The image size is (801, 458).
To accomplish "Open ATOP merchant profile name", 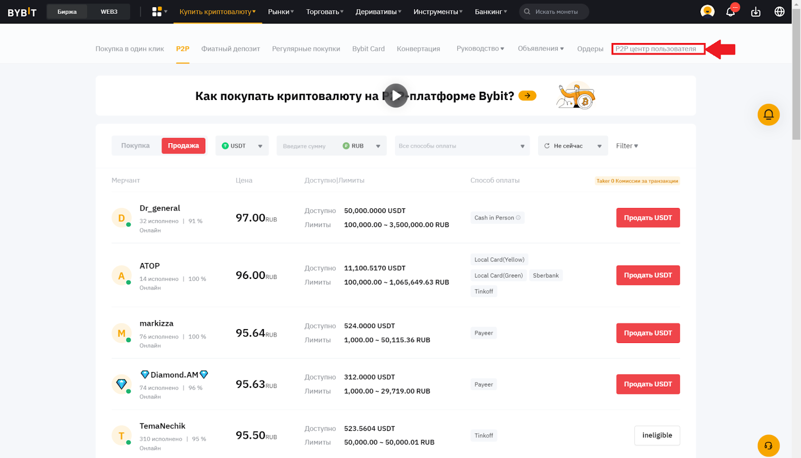I will pyautogui.click(x=150, y=266).
